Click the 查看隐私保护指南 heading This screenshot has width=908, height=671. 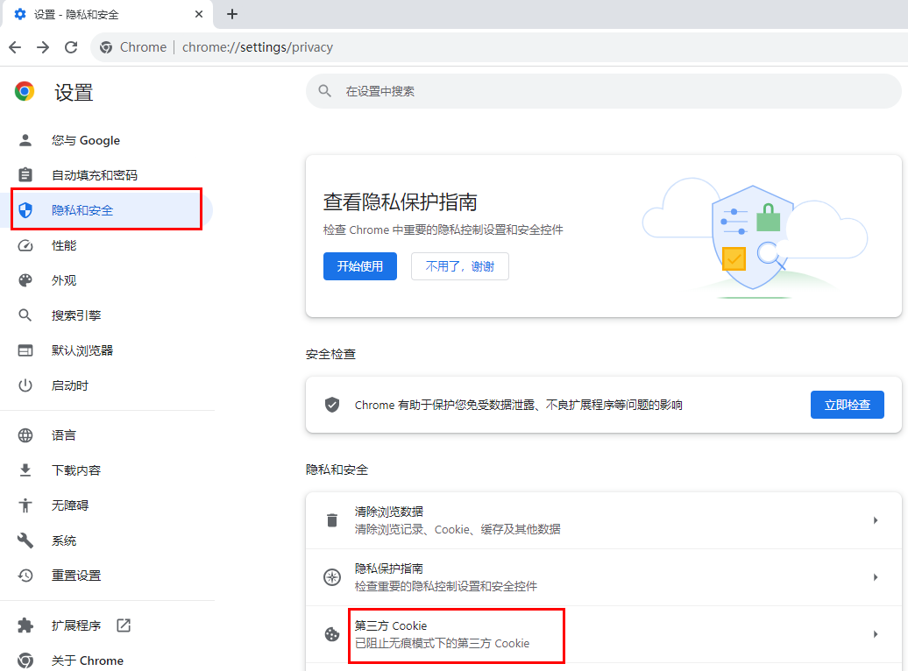(x=401, y=202)
